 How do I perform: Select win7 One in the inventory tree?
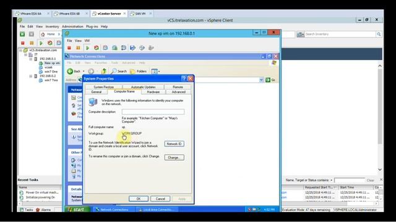(51, 72)
